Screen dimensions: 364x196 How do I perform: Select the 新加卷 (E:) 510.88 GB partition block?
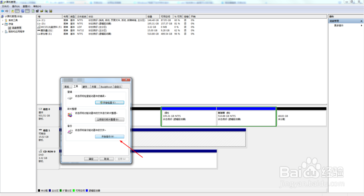pos(246,116)
